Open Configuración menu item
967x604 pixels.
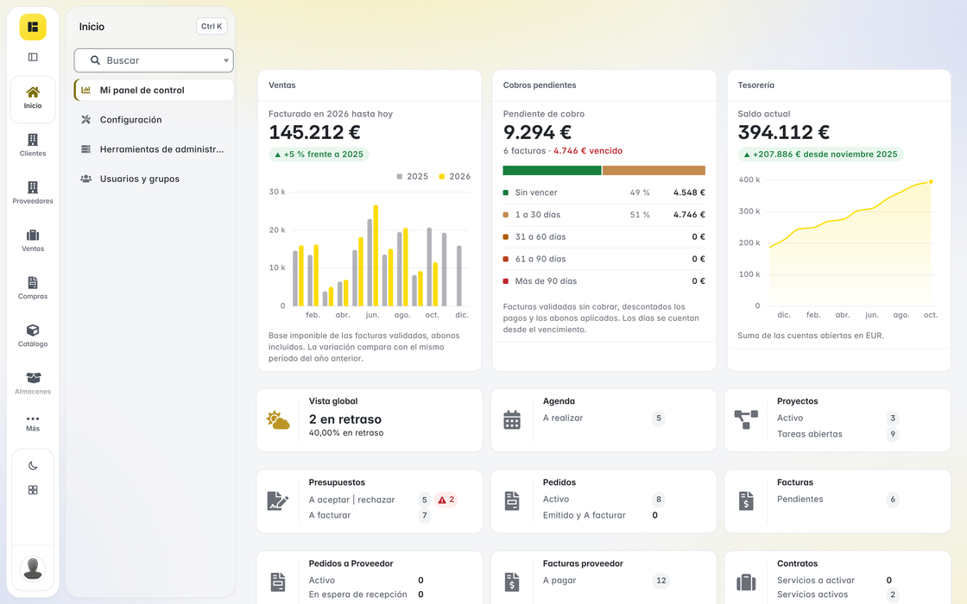click(x=154, y=120)
